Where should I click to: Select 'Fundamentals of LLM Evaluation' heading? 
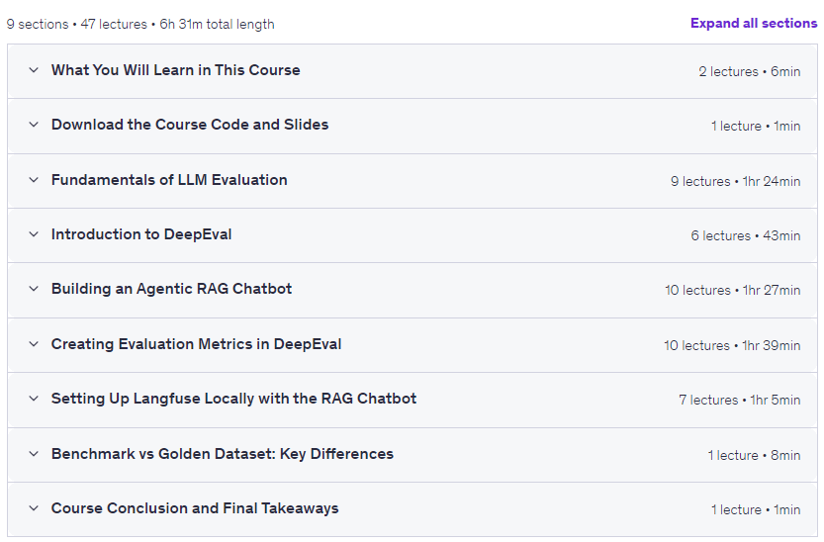point(169,180)
